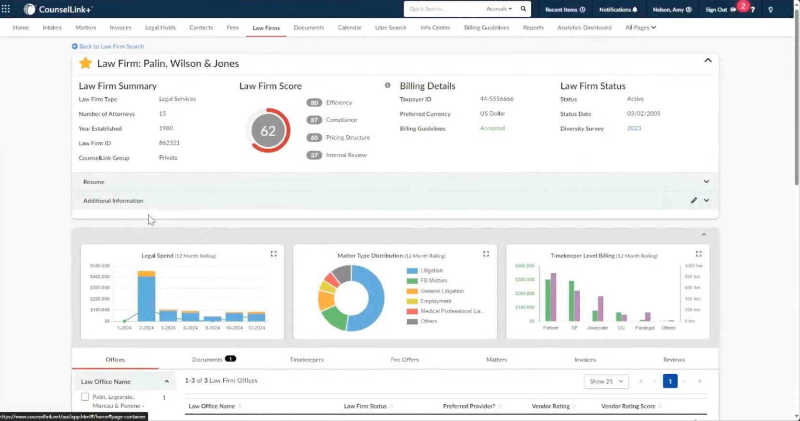Expand the Timekeeper Level Billing chart to fullscreen
This screenshot has height=421, width=800.
pyautogui.click(x=699, y=254)
